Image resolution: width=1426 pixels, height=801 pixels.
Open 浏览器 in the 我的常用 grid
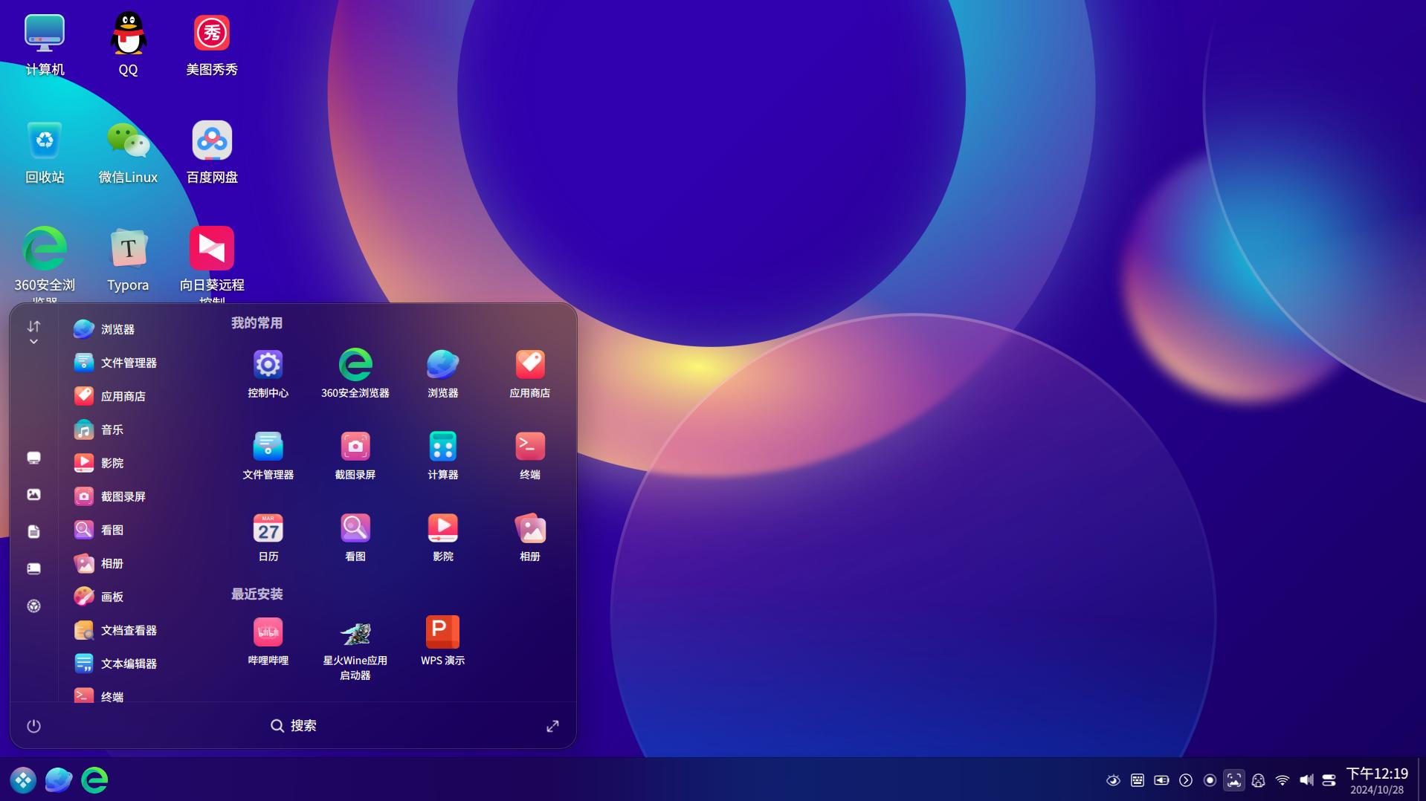(442, 373)
